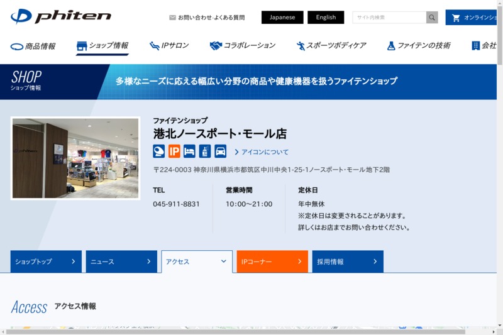Viewport: 503px width, 335px height.
Task: Go to the ニュース tab
Action: pyautogui.click(x=121, y=261)
